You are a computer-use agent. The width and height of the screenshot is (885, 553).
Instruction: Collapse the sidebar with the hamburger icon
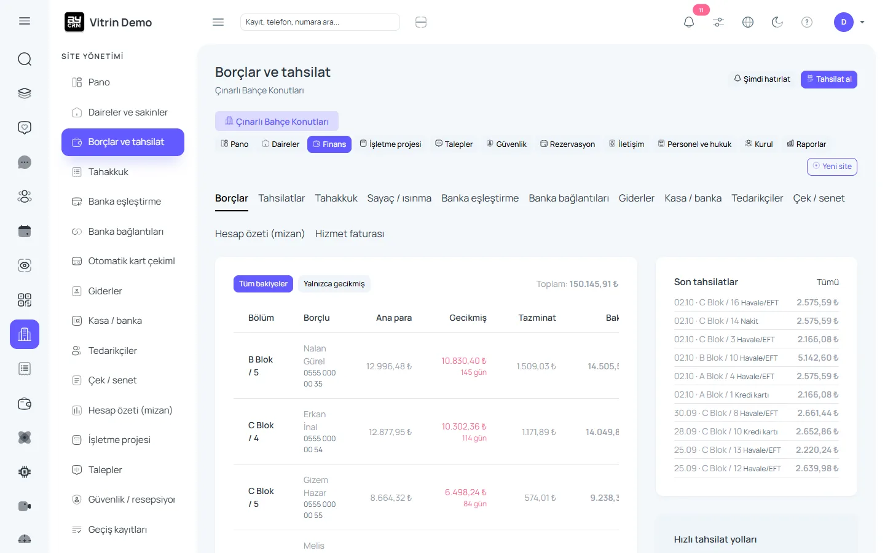pos(218,22)
